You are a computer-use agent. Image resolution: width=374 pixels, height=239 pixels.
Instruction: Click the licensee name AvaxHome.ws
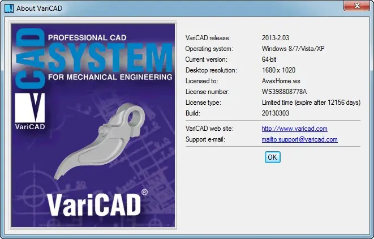click(281, 81)
